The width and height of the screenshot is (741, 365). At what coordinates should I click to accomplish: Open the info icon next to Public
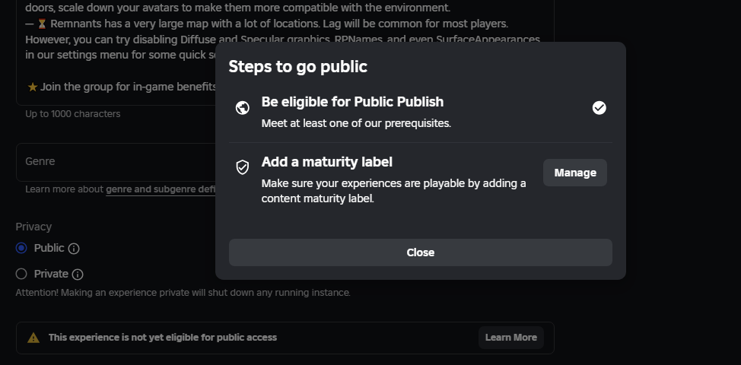[x=74, y=249]
